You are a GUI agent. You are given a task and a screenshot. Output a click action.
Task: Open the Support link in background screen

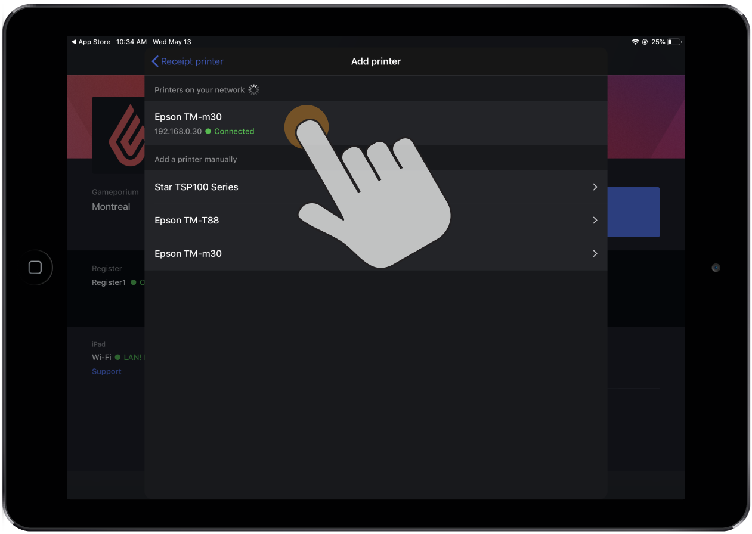pyautogui.click(x=106, y=371)
